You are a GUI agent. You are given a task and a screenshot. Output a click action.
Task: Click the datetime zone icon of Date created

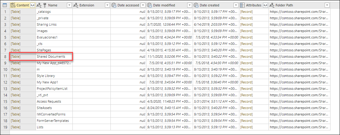tap(196, 5)
